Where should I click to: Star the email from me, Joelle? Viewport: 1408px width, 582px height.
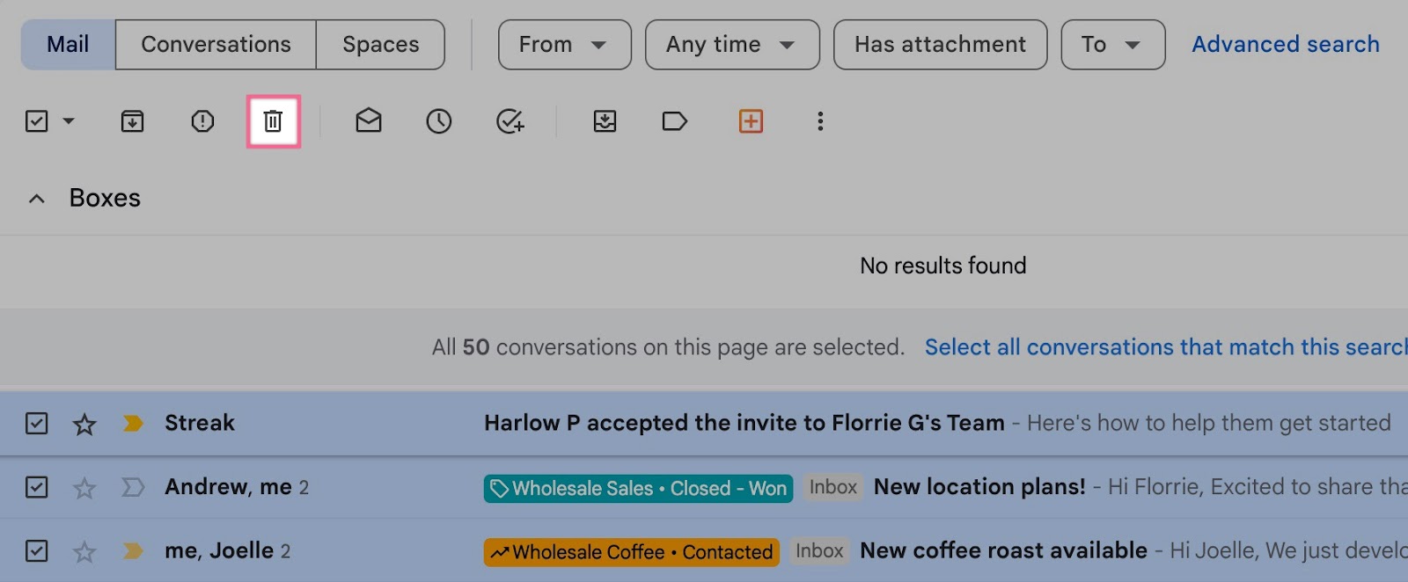tap(84, 550)
